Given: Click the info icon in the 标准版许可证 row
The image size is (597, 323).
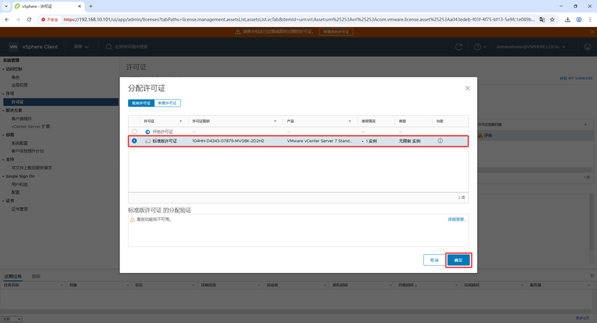Looking at the screenshot, I should click(440, 141).
